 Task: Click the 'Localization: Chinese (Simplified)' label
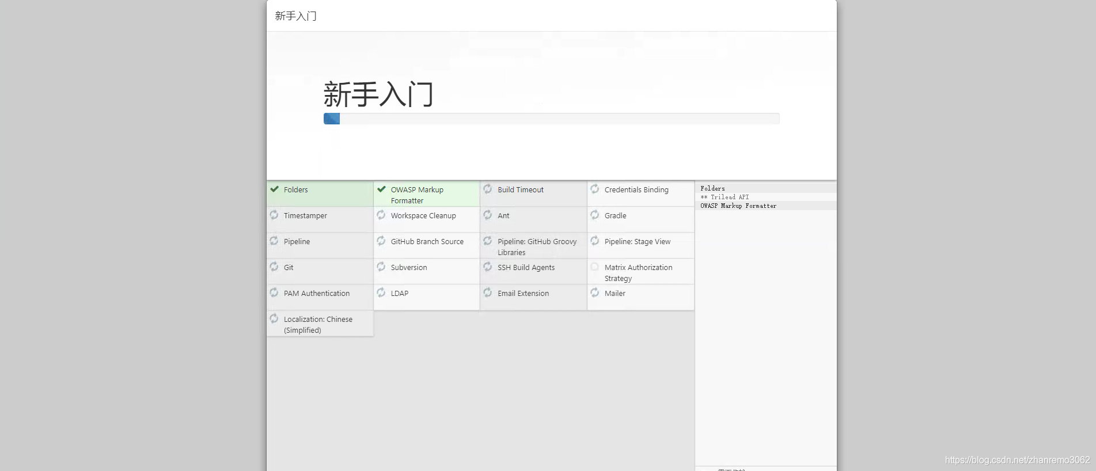pyautogui.click(x=318, y=325)
